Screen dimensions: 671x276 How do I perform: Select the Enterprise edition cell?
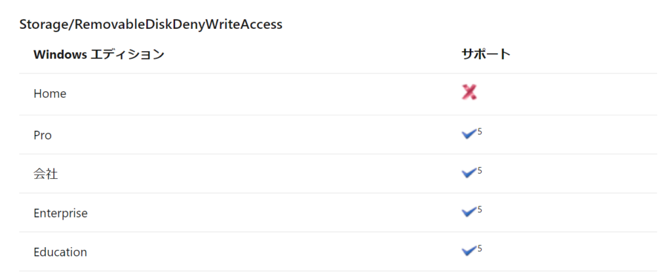[x=61, y=213]
